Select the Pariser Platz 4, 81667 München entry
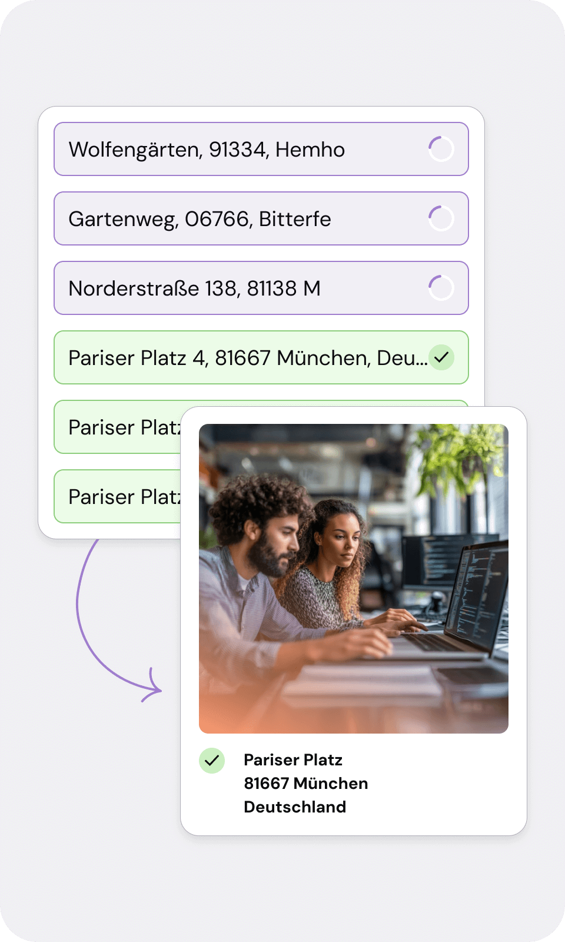565x942 pixels. coord(247,358)
